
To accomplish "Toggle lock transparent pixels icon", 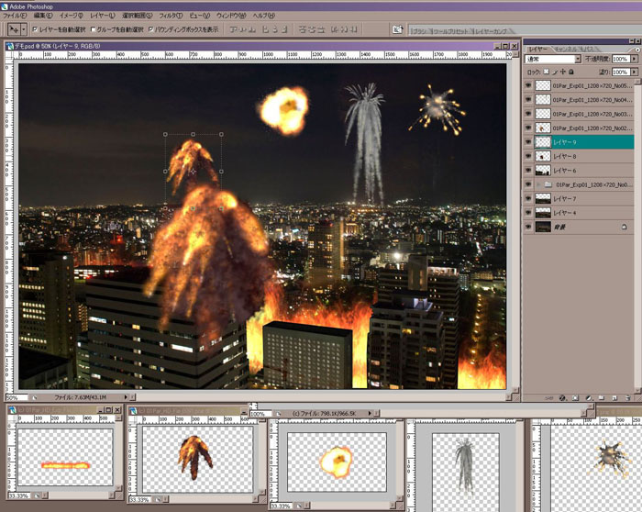I will tap(547, 72).
